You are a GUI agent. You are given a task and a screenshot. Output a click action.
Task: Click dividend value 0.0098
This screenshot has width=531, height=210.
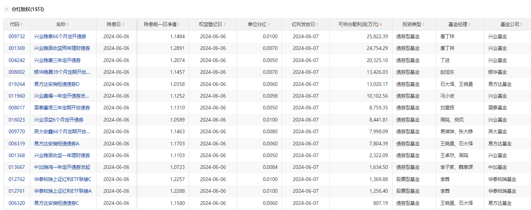270,96
